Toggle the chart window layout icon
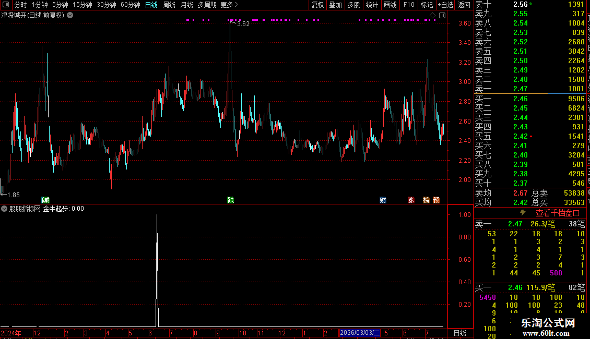 tap(443, 16)
